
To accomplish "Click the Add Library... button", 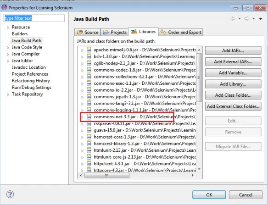I will (x=233, y=84).
